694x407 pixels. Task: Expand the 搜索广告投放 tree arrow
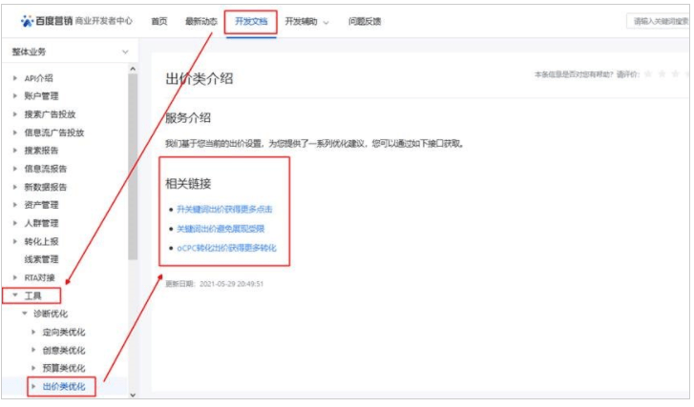tap(15, 114)
